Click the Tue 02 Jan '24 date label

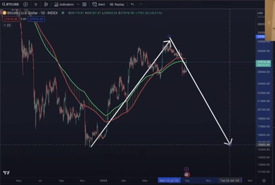[230, 180]
